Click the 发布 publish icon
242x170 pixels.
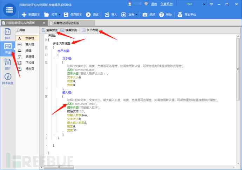click(123, 15)
